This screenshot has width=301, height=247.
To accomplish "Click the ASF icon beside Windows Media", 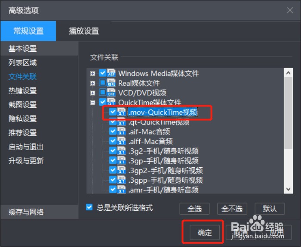I will click(111, 73).
